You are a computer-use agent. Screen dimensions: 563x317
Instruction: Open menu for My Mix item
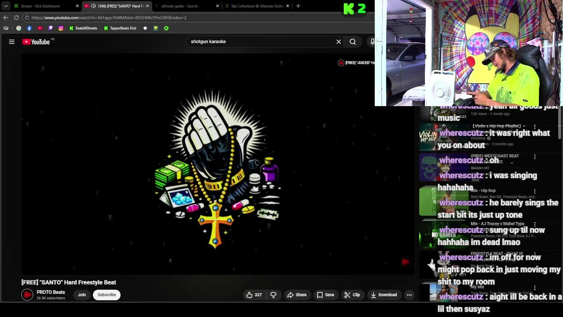point(535,288)
